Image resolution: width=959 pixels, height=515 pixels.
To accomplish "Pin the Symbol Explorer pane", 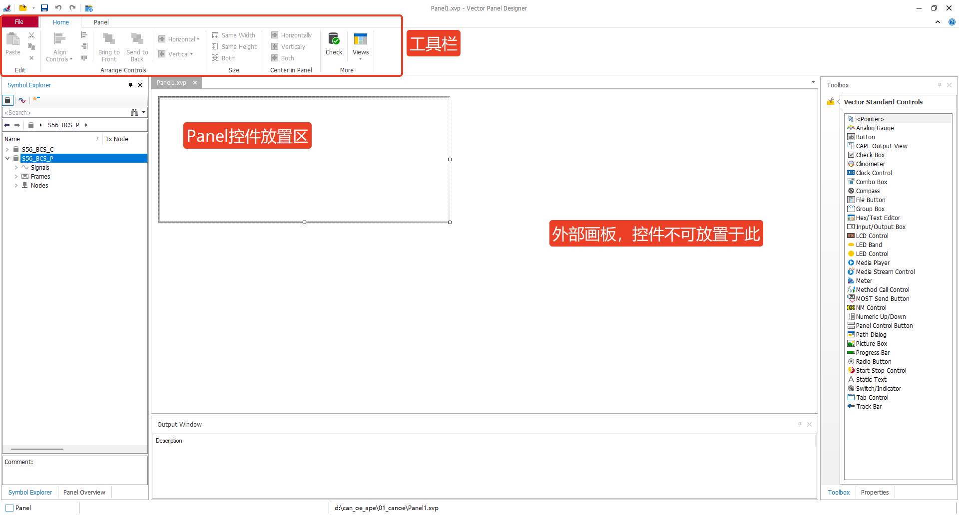I will pyautogui.click(x=131, y=85).
